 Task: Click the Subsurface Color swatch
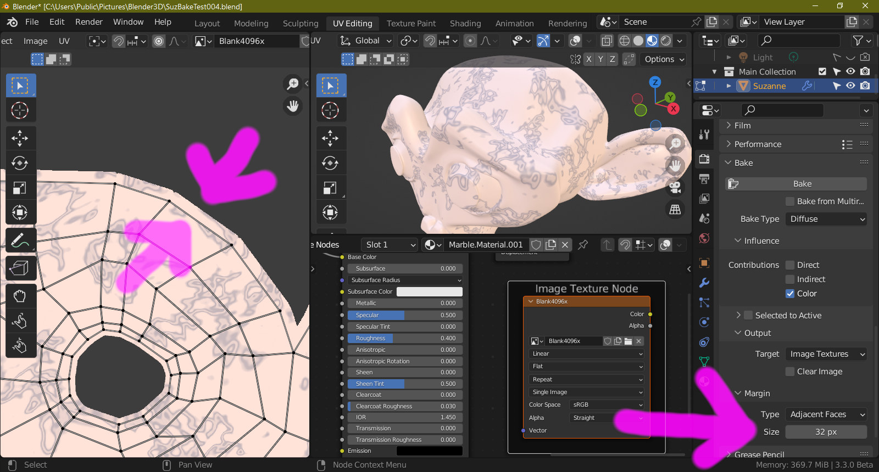coord(430,291)
